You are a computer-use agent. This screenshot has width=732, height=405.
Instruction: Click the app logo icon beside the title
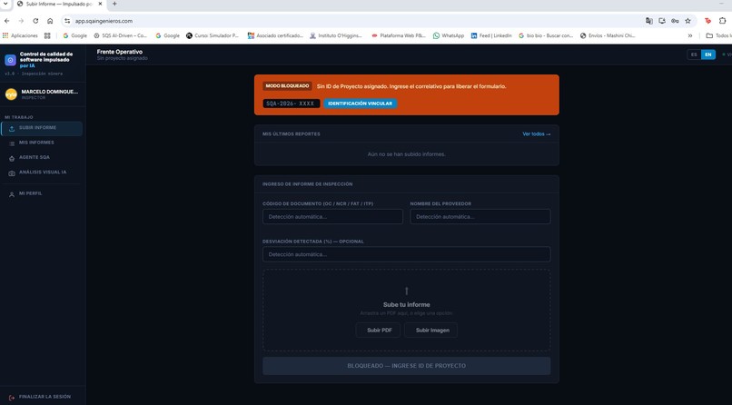10,60
